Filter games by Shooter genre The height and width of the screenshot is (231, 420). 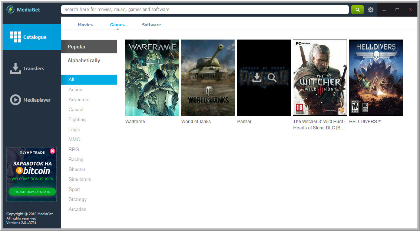pos(77,169)
